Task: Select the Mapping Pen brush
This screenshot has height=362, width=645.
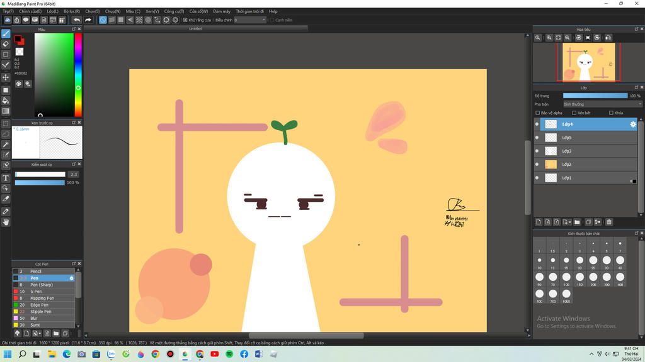Action: 44,299
